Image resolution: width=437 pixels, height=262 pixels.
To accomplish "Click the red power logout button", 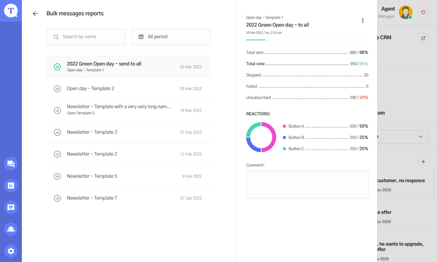I will [423, 12].
